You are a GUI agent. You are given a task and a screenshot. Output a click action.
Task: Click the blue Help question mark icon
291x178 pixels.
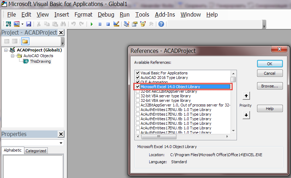[x=161, y=24]
